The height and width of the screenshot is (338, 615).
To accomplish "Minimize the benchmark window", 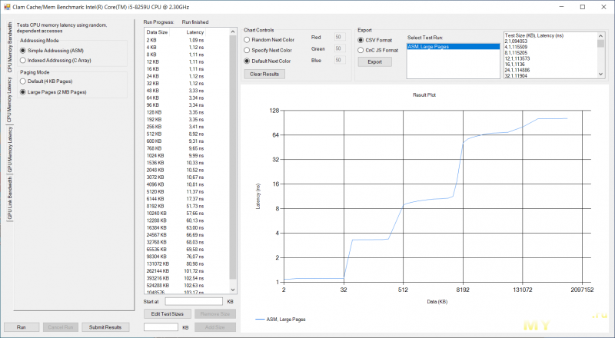I will click(562, 7).
